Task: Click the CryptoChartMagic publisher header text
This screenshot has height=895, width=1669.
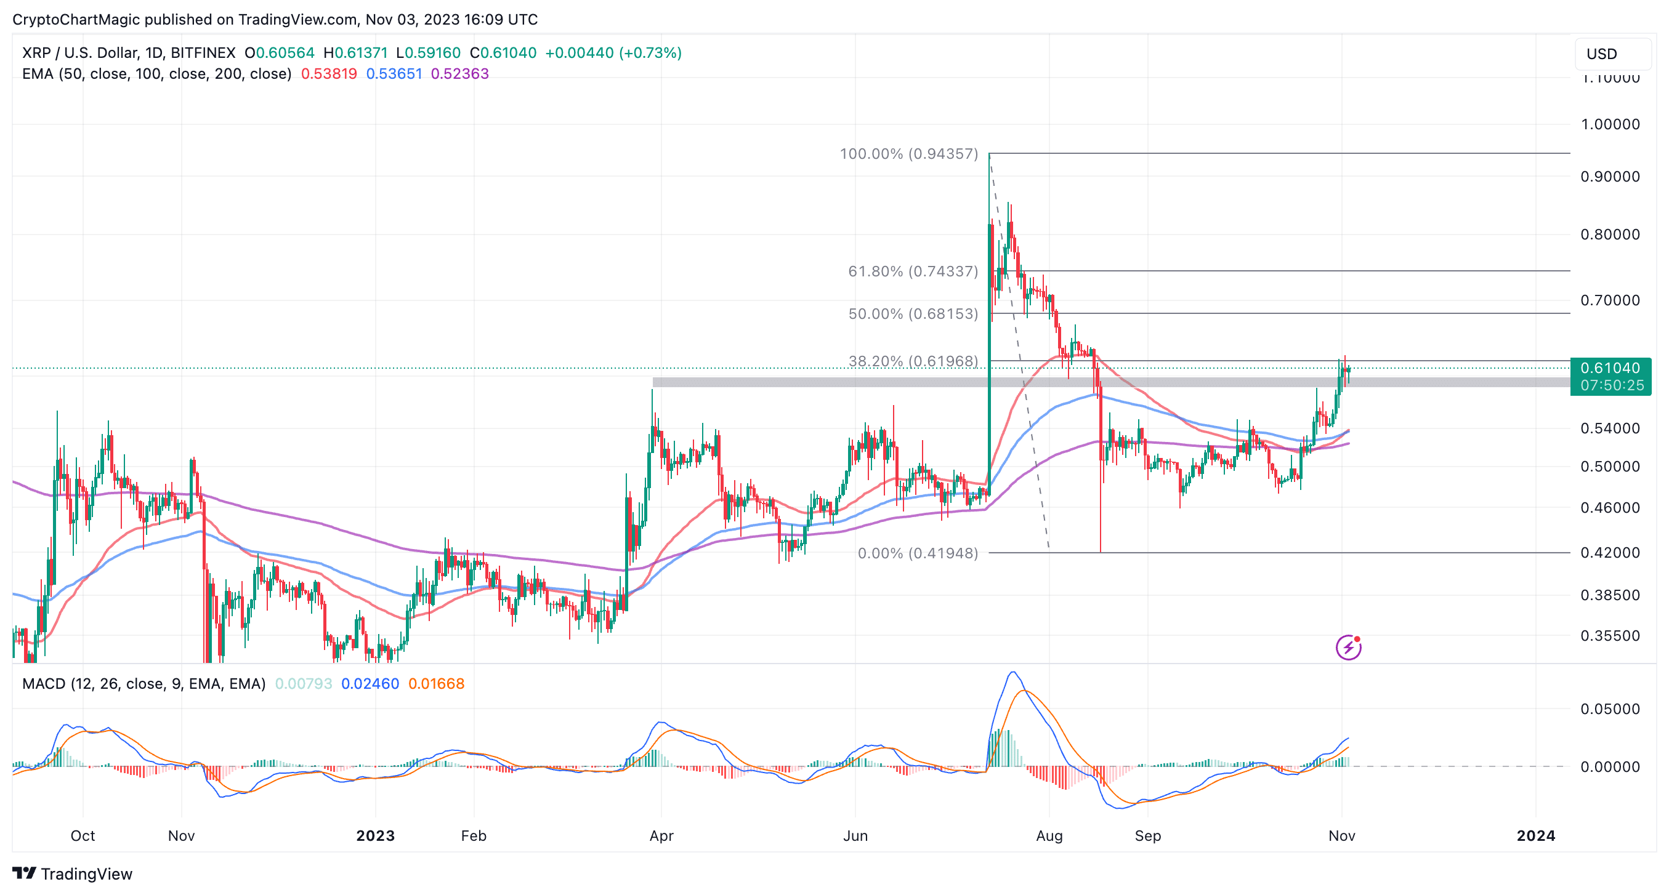Action: [x=275, y=20]
